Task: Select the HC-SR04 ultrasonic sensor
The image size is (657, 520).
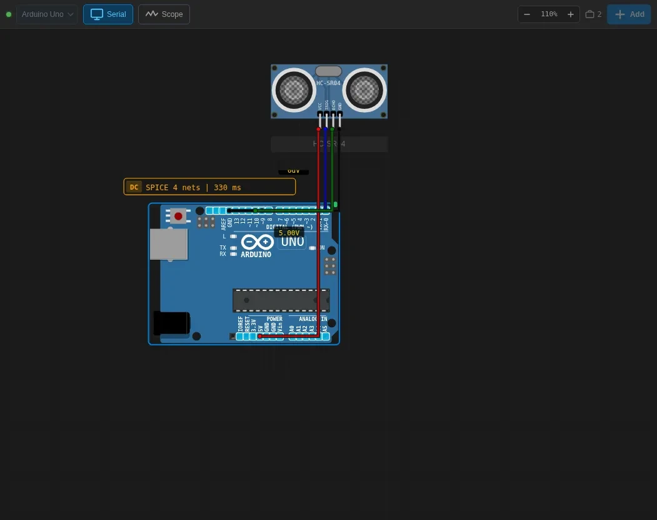Action: [329, 91]
